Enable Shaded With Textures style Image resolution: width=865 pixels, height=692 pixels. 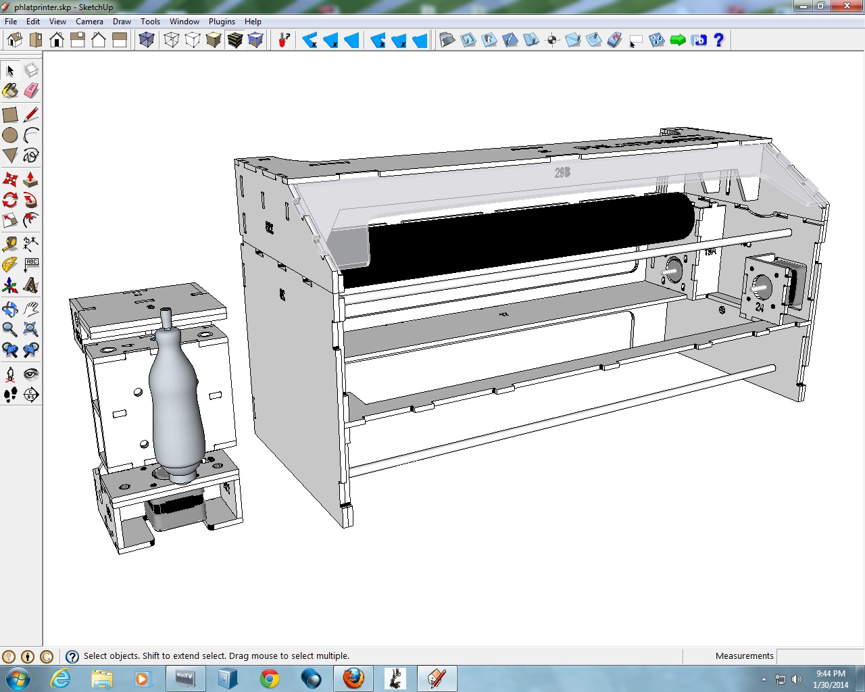coord(234,40)
